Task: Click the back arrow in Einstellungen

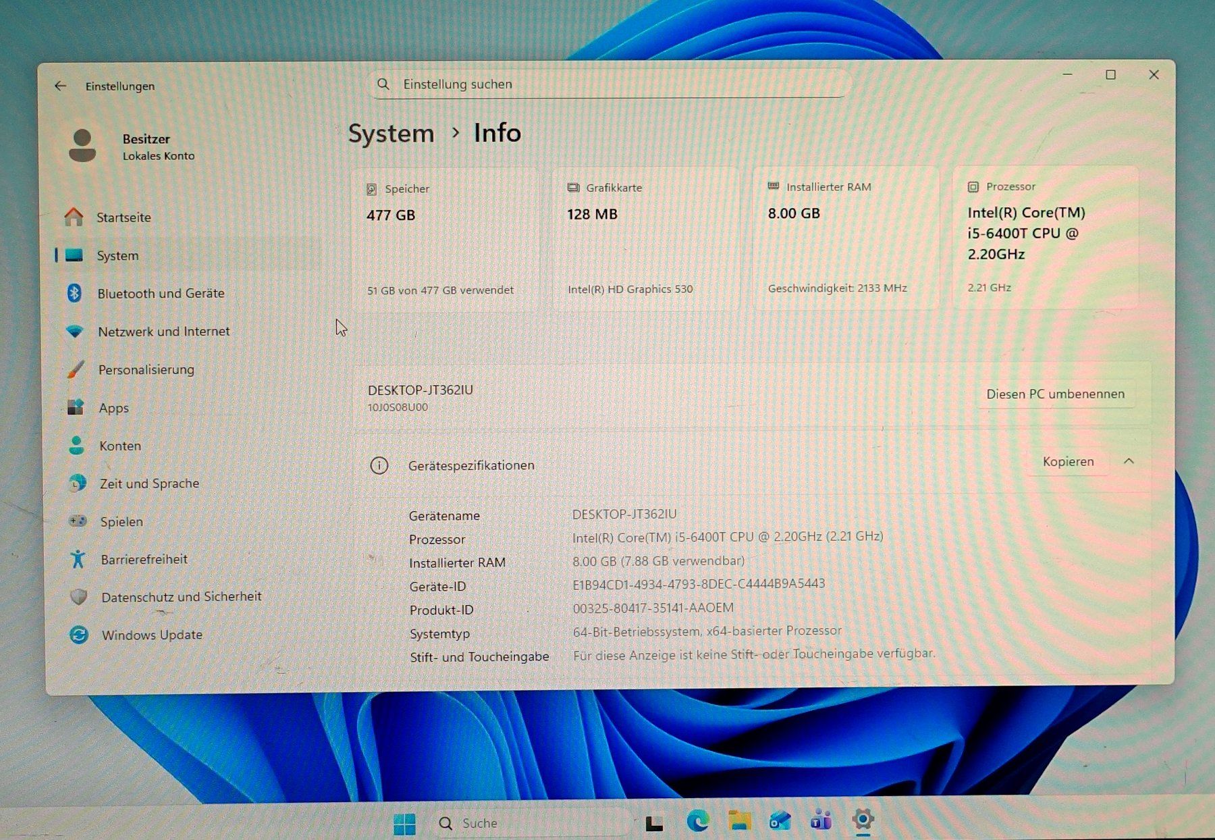Action: click(x=61, y=85)
